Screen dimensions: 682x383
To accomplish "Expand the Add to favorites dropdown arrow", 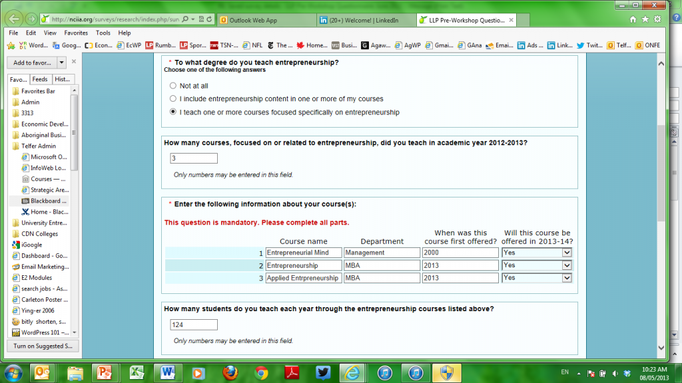I will (x=62, y=63).
